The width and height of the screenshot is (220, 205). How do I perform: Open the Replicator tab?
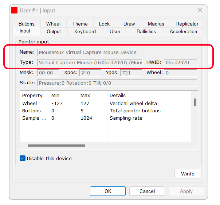(187, 24)
